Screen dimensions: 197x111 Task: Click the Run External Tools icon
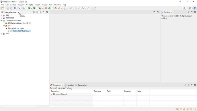40,8
